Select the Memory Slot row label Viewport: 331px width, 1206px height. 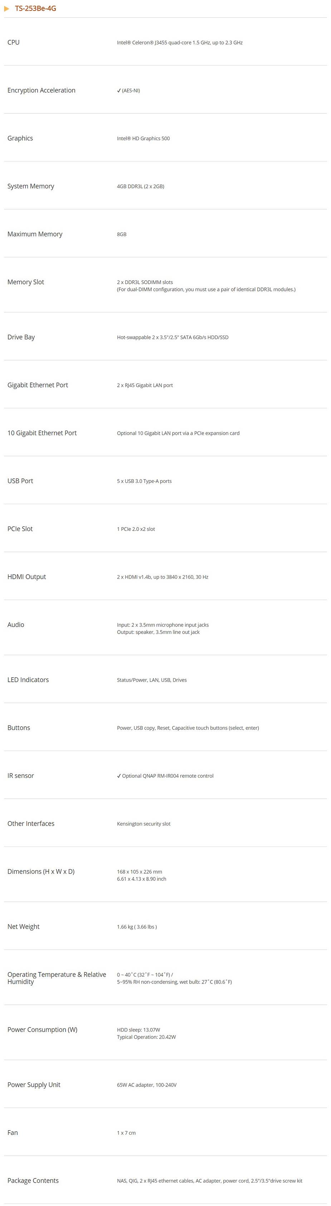click(x=26, y=282)
